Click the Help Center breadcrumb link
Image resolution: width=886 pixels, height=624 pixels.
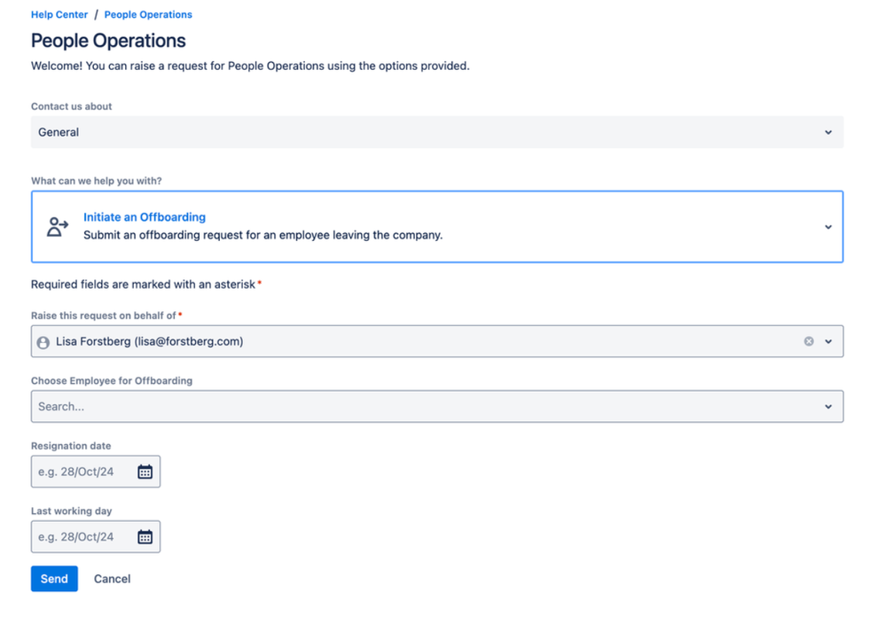[x=59, y=14]
